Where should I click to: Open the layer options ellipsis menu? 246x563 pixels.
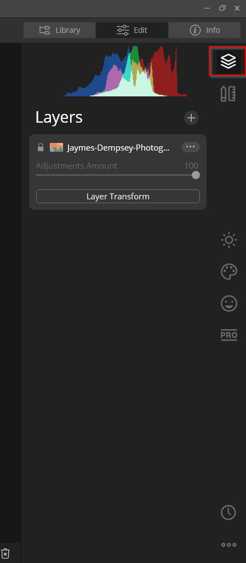point(190,147)
